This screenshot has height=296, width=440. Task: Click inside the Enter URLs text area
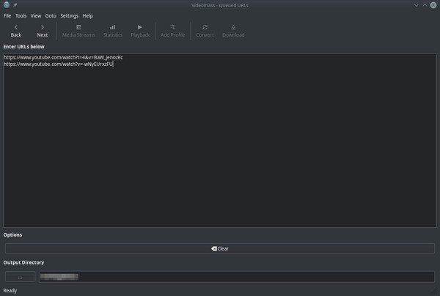click(x=220, y=147)
